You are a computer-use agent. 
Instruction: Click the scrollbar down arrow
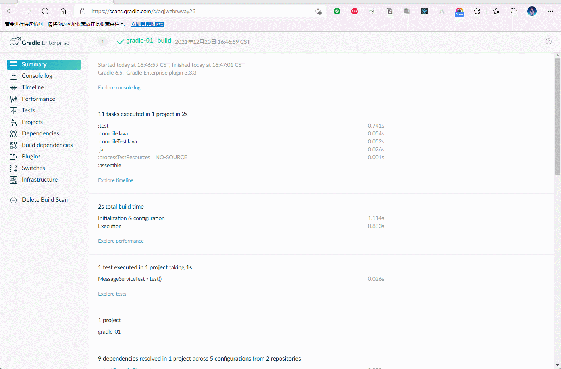click(x=557, y=365)
